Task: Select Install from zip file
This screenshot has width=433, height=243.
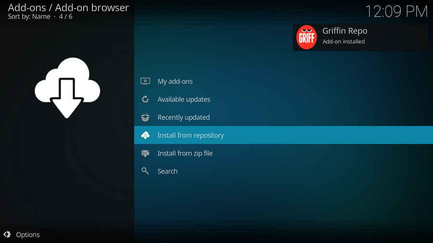Action: [283, 153]
